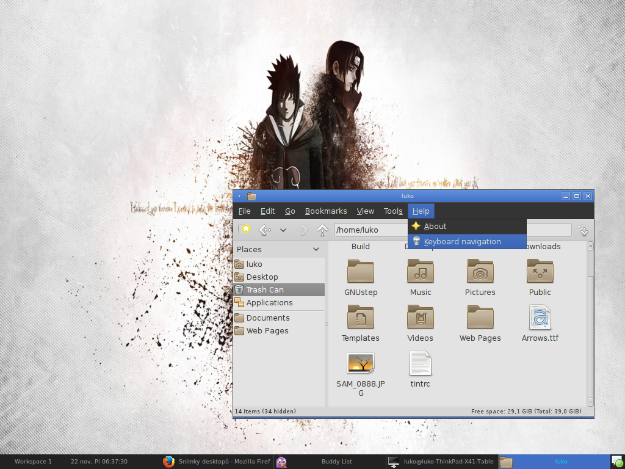Maximize the luko file manager window
The image size is (625, 469).
576,196
